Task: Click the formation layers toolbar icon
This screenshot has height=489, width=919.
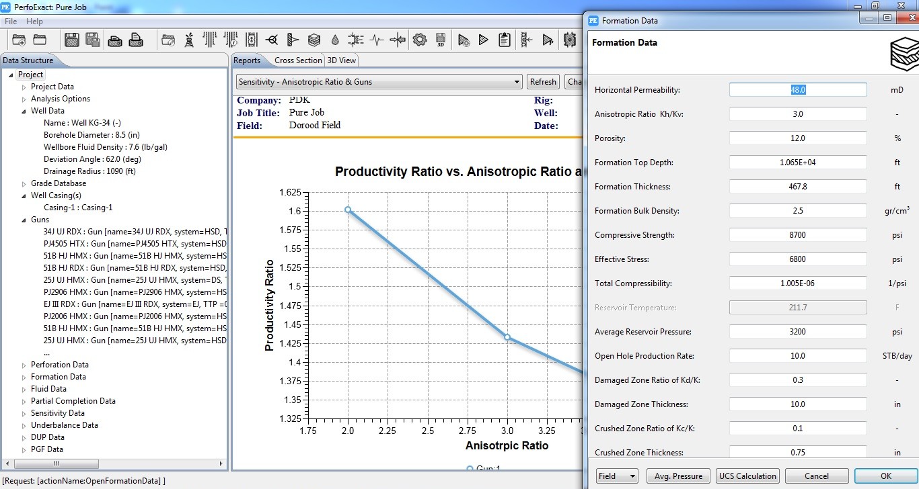Action: pyautogui.click(x=314, y=40)
